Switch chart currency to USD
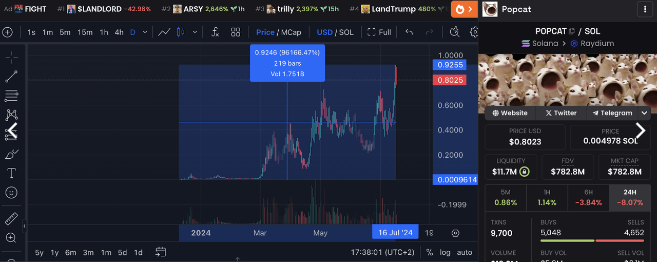657x262 pixels. click(325, 32)
